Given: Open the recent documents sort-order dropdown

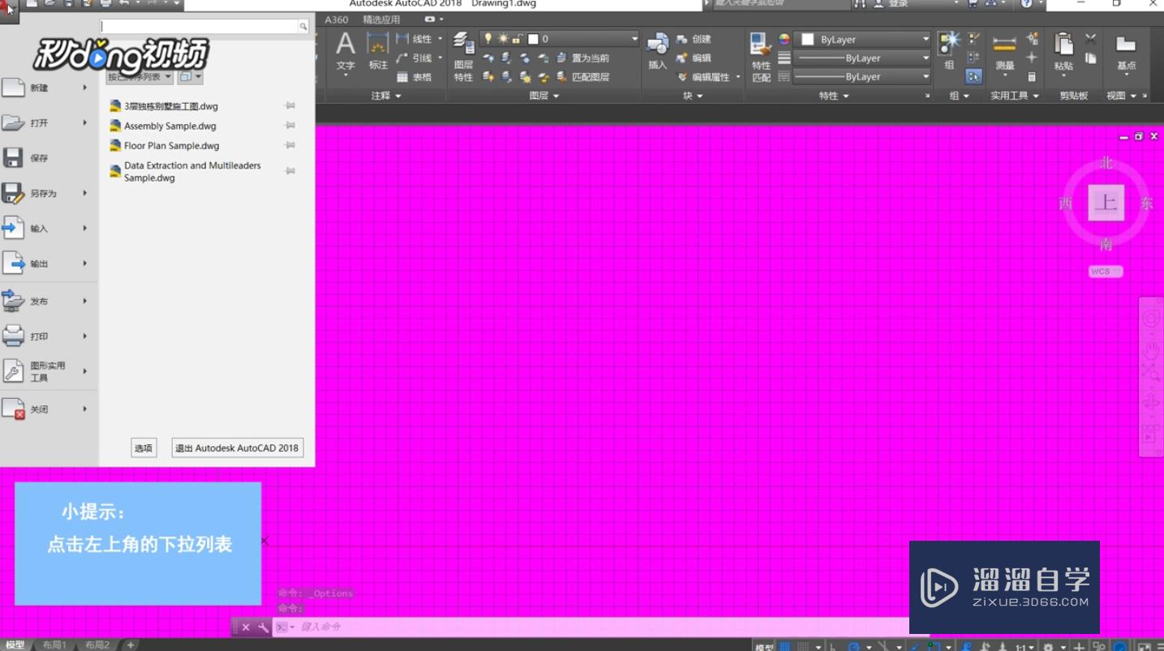Looking at the screenshot, I should (140, 77).
